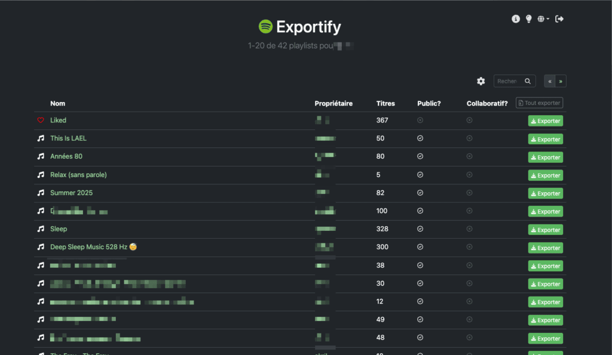Toggle the Collaboratif status of Années 80
Viewport: 612px width, 355px height.
tap(469, 157)
